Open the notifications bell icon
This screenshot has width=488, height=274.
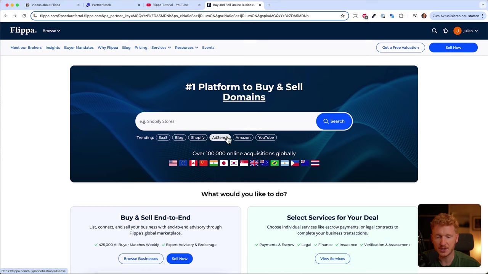pos(446,31)
